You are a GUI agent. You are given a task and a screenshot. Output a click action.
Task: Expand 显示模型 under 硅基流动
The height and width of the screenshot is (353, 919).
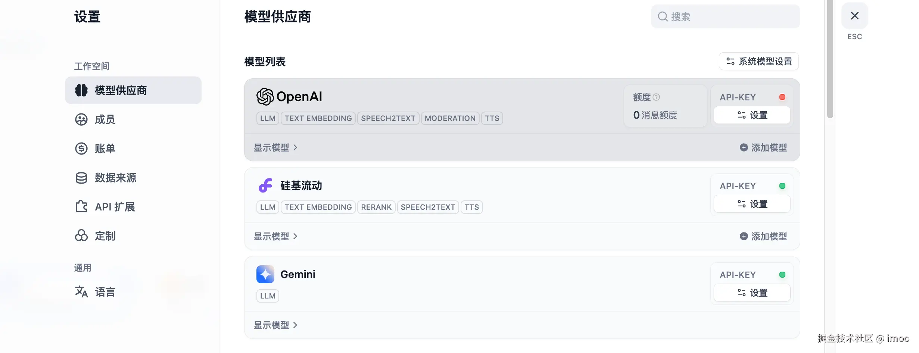(x=275, y=236)
